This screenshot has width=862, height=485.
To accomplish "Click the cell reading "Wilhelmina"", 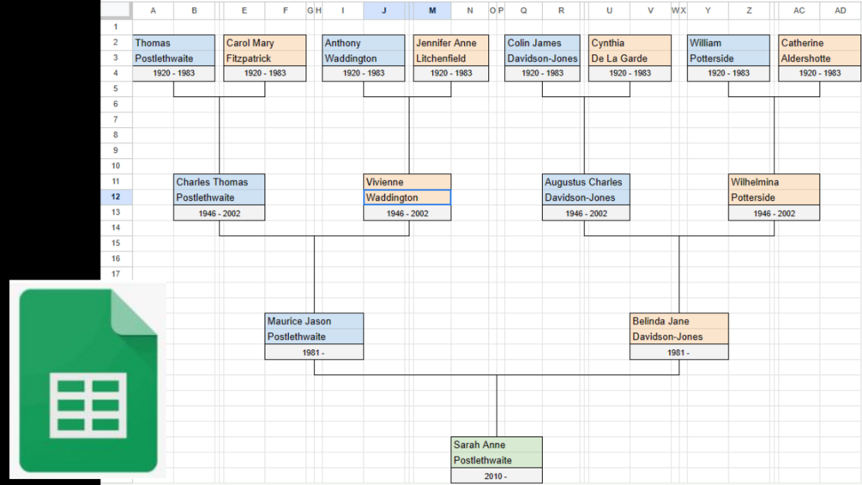I will [x=774, y=182].
